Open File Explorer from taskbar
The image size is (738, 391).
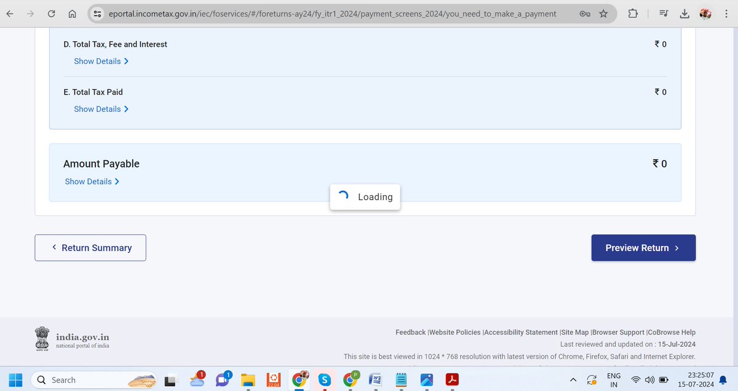tap(248, 380)
